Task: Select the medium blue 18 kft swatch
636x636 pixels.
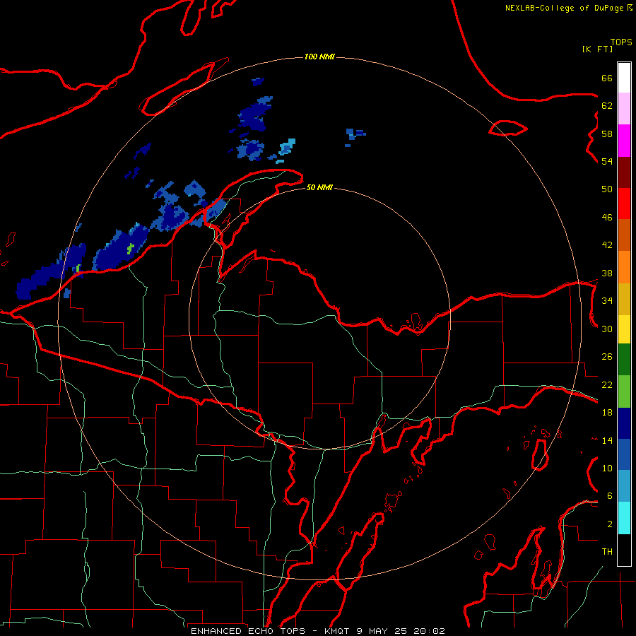Action: 624,454
